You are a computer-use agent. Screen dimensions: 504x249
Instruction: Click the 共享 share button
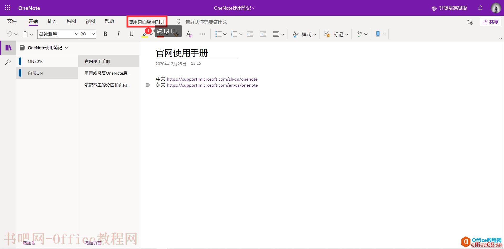490,22
